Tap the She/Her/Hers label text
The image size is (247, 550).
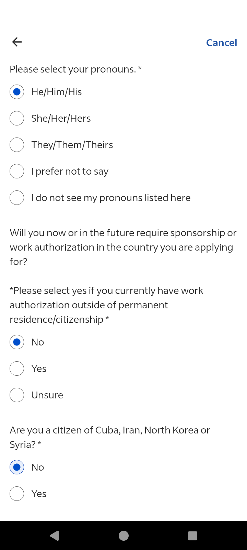[x=61, y=118]
